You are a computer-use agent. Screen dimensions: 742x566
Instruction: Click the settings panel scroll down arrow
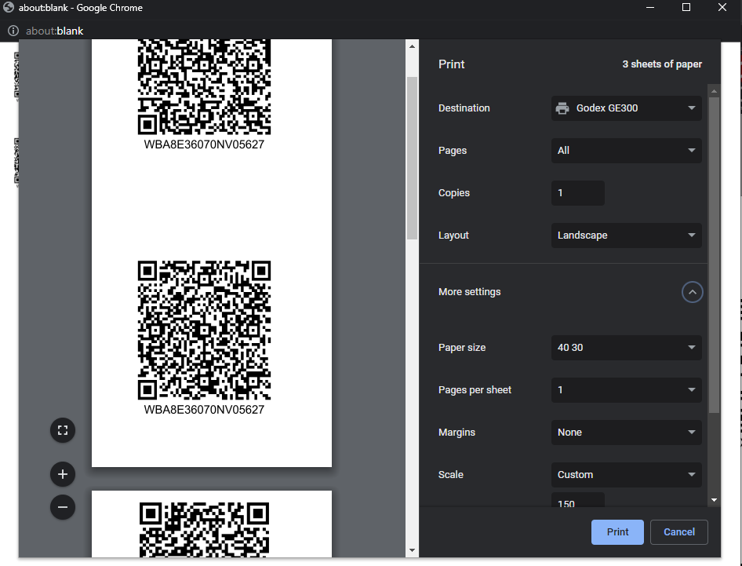714,500
